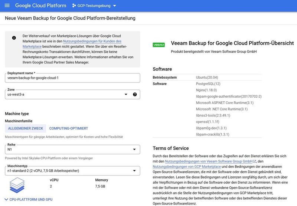Click the Google Cloud Platform title

point(41,6)
